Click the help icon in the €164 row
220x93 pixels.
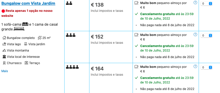point(195,66)
